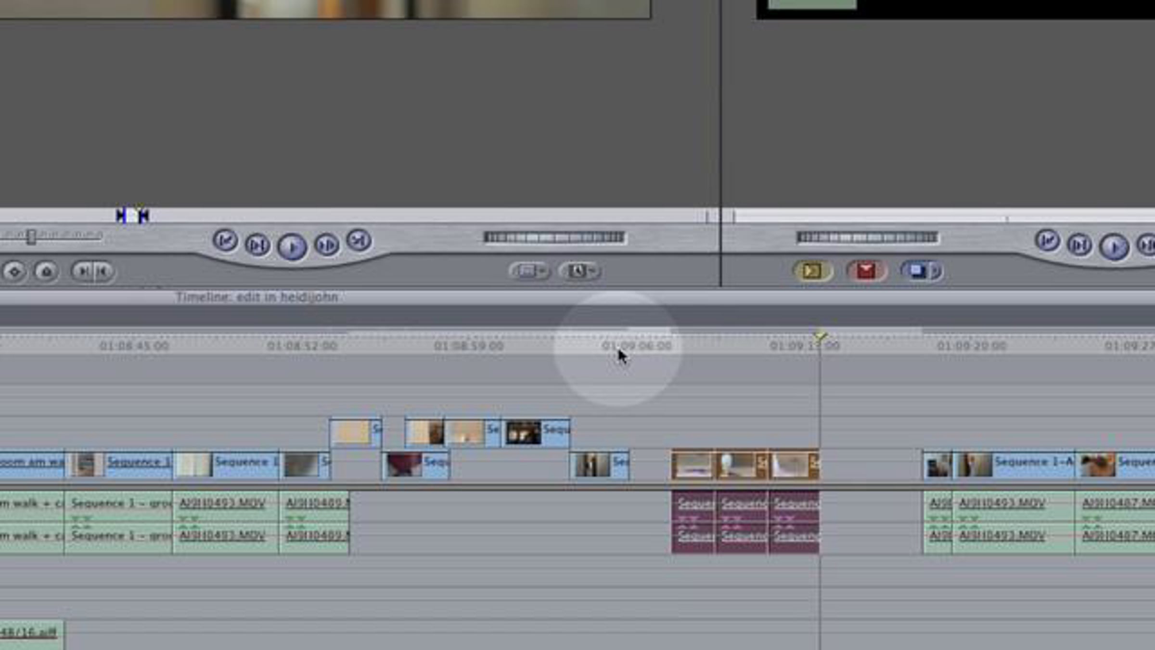Viewport: 1155px width, 650px height.
Task: Click Viewer Play Around Current Frame button
Action: [326, 245]
